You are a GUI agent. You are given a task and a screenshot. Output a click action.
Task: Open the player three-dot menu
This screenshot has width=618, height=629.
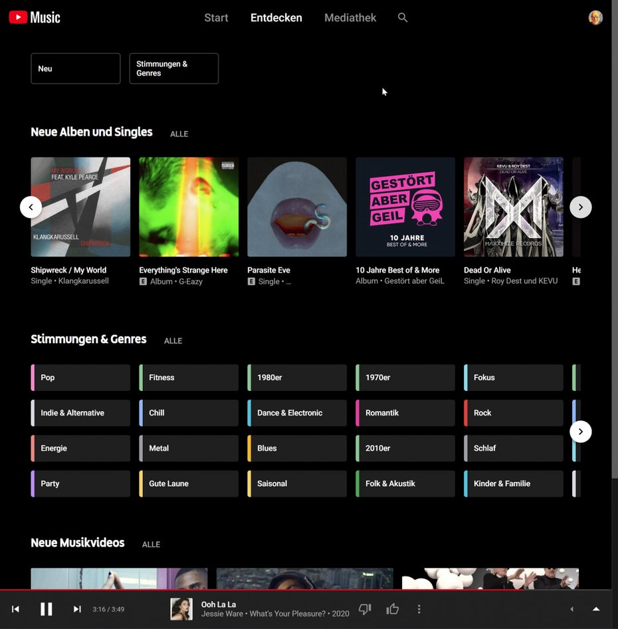(419, 609)
